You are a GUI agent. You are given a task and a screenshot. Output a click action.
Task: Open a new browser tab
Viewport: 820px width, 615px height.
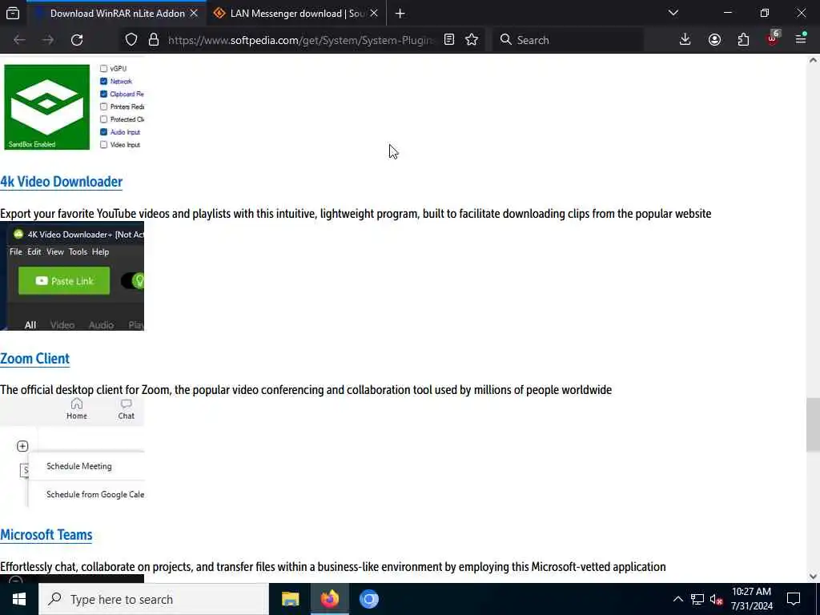tap(400, 14)
